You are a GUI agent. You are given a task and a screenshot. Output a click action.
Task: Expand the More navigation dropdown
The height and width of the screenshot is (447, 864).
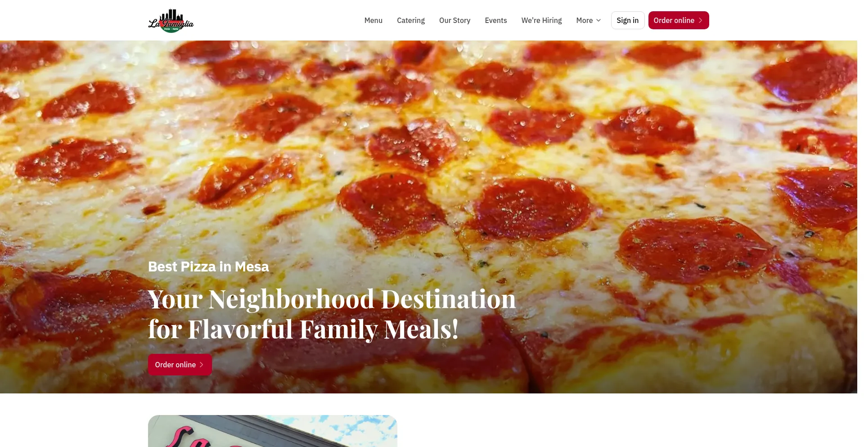pyautogui.click(x=589, y=20)
